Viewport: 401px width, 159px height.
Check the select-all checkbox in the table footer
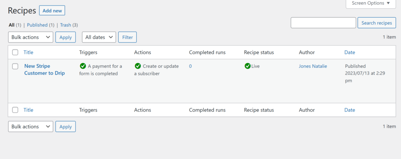(x=15, y=110)
